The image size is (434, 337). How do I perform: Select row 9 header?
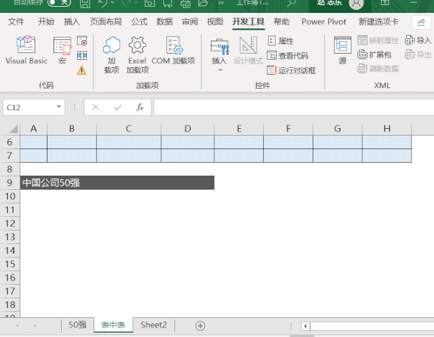(9, 182)
